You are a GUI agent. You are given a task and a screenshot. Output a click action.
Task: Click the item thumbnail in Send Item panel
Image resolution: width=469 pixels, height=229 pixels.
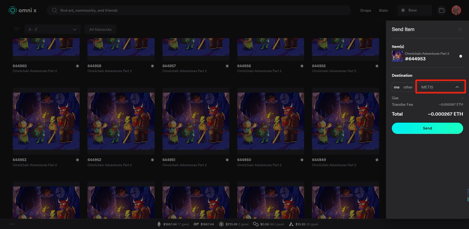click(397, 56)
